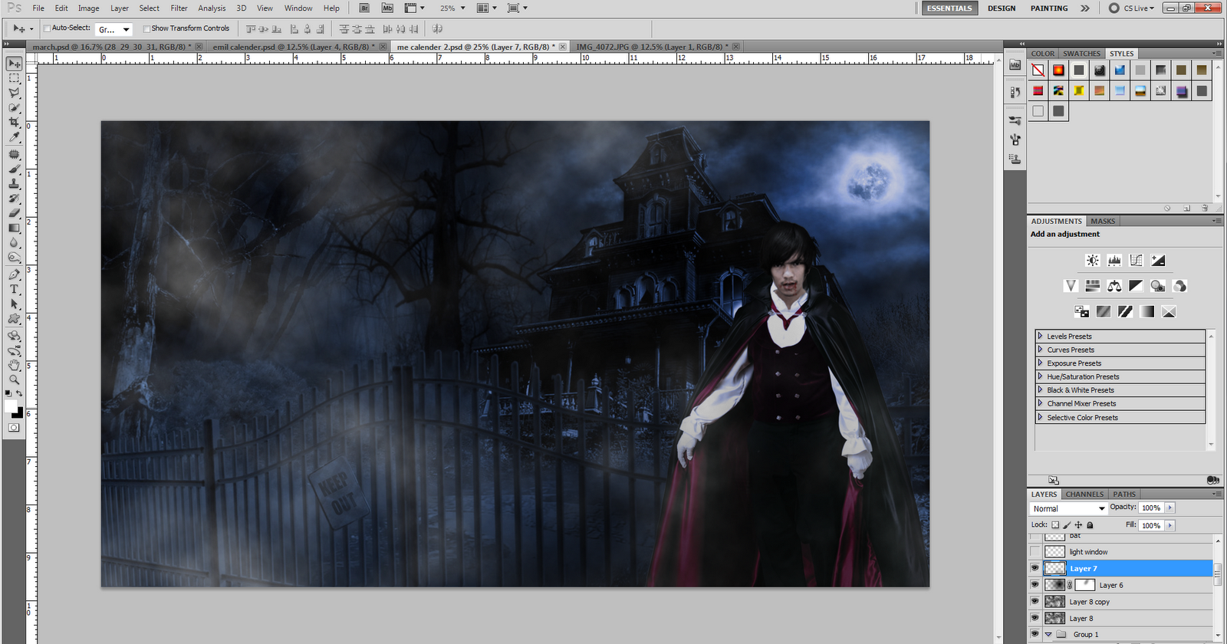Enable Show Transform Controls checkbox
Image resolution: width=1227 pixels, height=644 pixels.
[x=146, y=28]
